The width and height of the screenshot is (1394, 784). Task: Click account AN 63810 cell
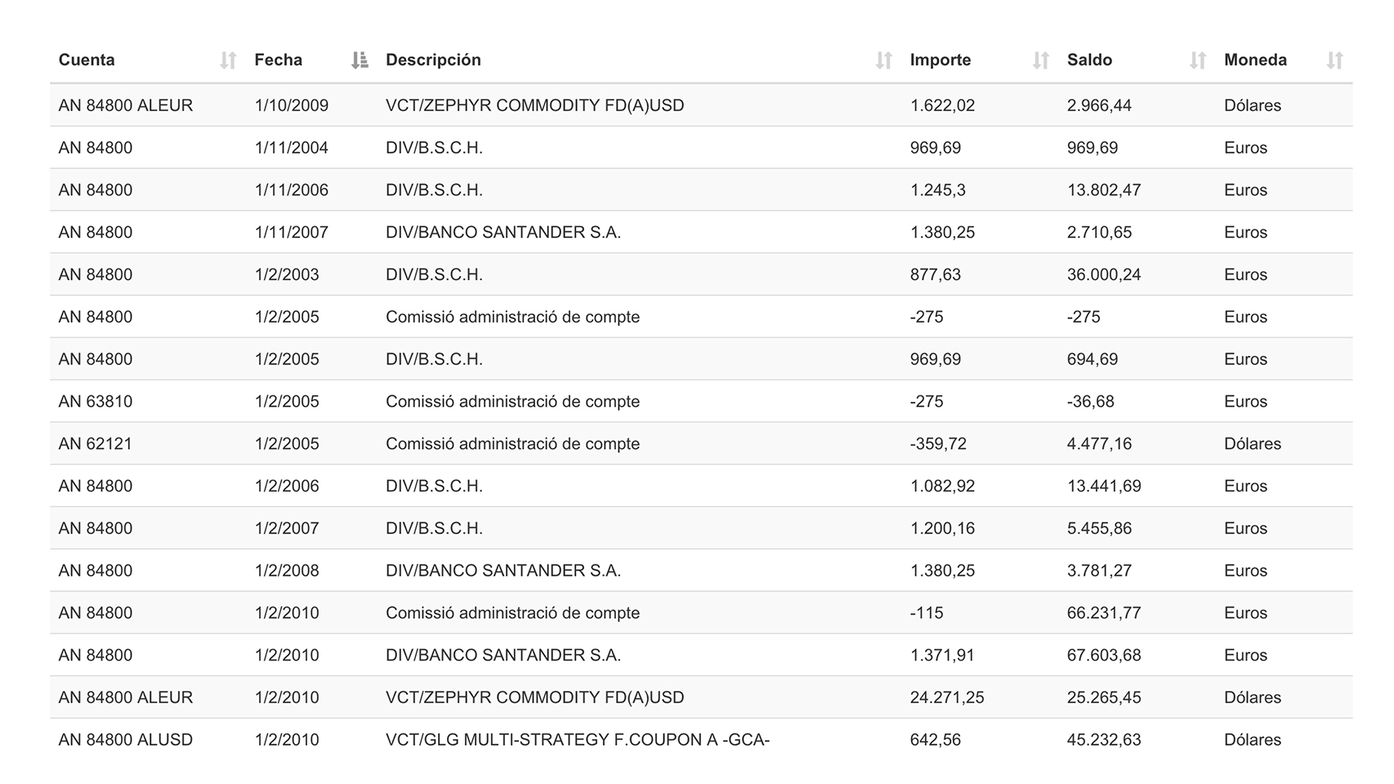(96, 402)
